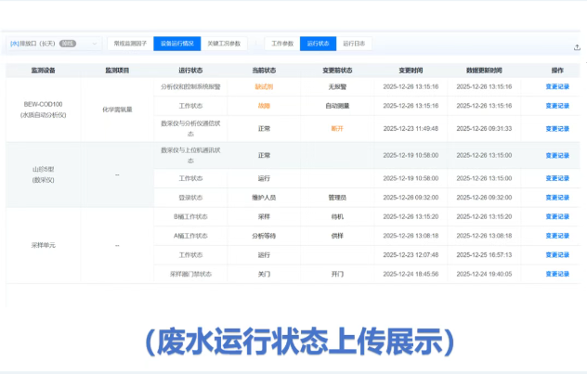Switch to the 常规监测因子 tab
The width and height of the screenshot is (587, 374).
pyautogui.click(x=130, y=44)
